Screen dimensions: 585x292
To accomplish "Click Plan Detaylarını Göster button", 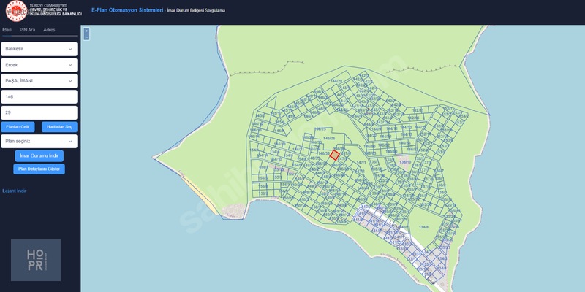I will coord(39,169).
